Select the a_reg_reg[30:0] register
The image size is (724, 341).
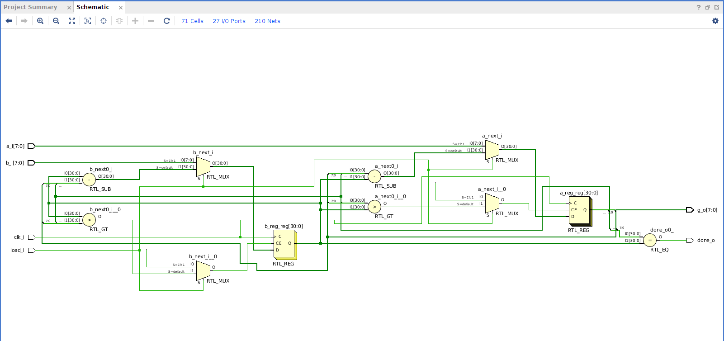point(580,211)
